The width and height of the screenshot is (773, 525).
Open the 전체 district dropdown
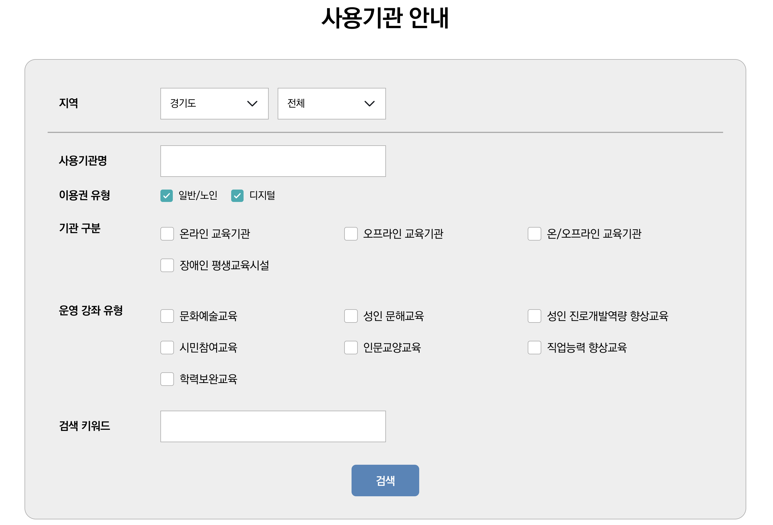tap(331, 104)
